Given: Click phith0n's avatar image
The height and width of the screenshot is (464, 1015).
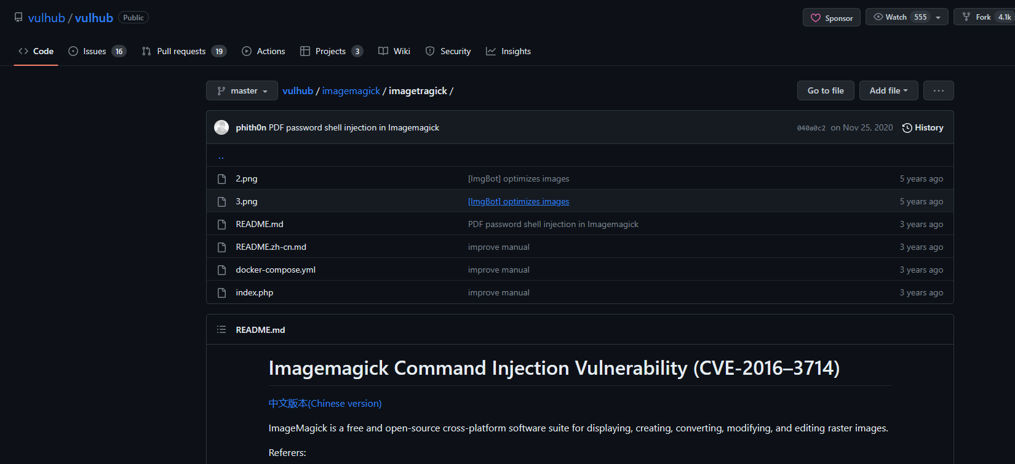Looking at the screenshot, I should pos(221,127).
